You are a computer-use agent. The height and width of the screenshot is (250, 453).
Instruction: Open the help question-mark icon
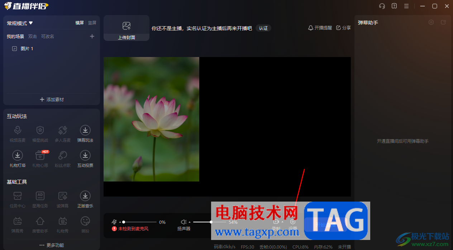(x=394, y=6)
